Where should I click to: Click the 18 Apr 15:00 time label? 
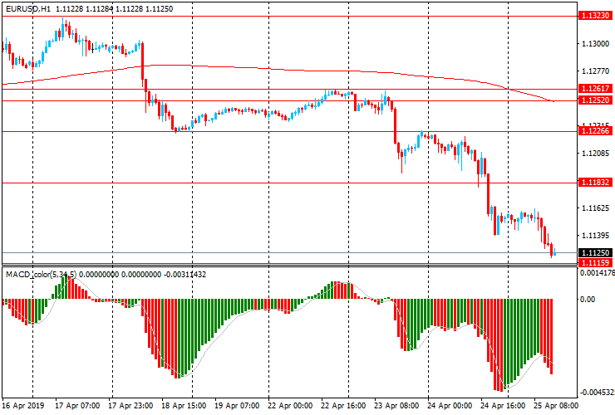(x=184, y=406)
